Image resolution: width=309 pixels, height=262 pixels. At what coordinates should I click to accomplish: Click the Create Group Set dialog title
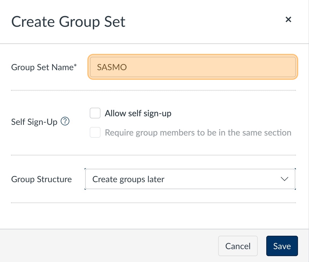click(x=68, y=21)
